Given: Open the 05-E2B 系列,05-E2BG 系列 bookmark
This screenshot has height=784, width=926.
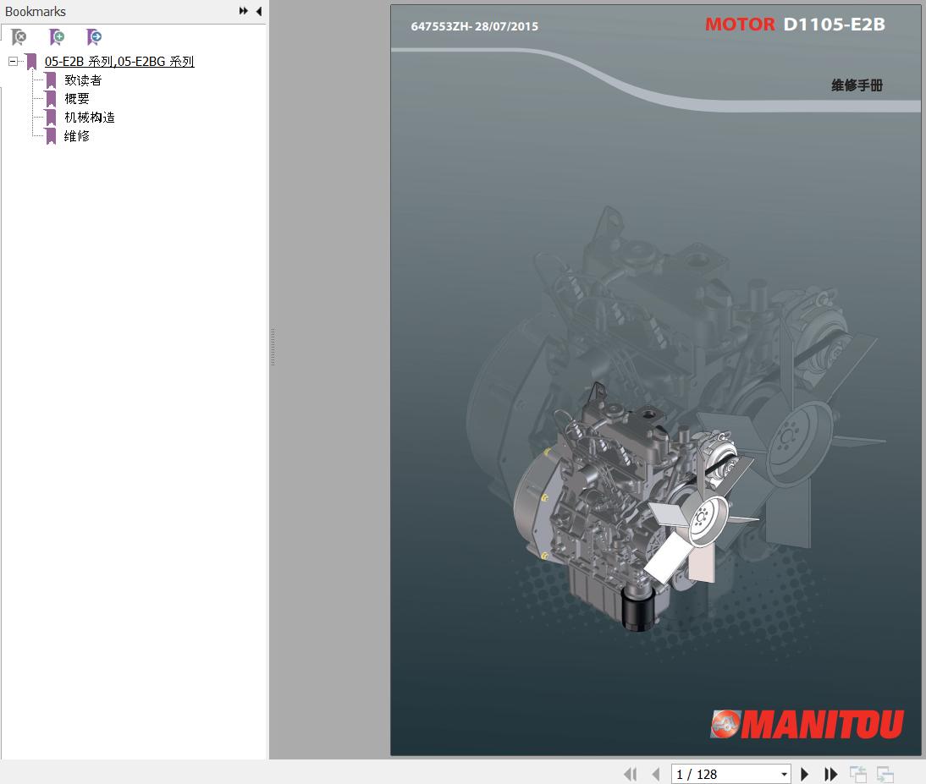Looking at the screenshot, I should [119, 62].
